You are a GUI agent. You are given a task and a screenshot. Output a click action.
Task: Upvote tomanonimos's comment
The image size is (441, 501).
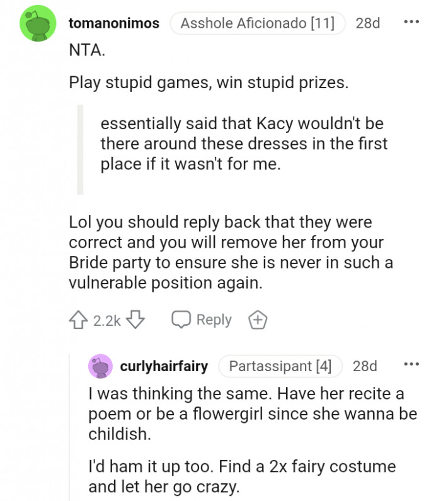[x=79, y=320]
